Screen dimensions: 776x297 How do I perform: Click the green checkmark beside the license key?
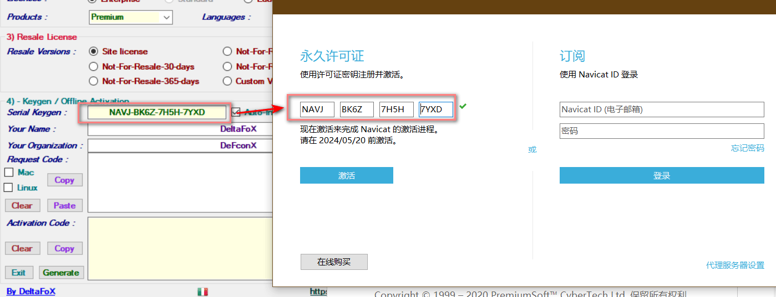click(x=463, y=106)
